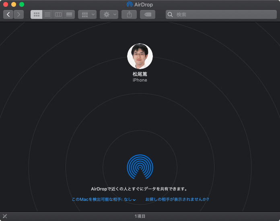
Task: Open このMacを検出可能な相手 dropdown
Action: tap(103, 199)
